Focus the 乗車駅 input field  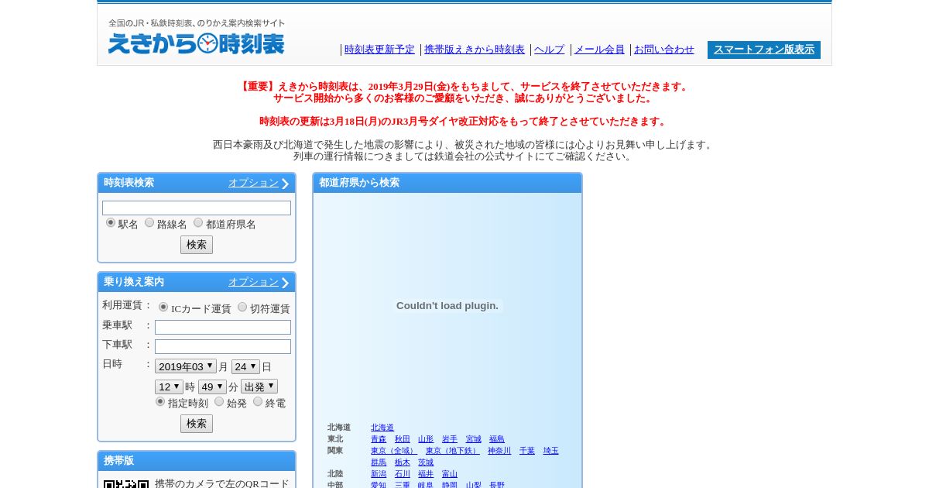click(x=223, y=327)
